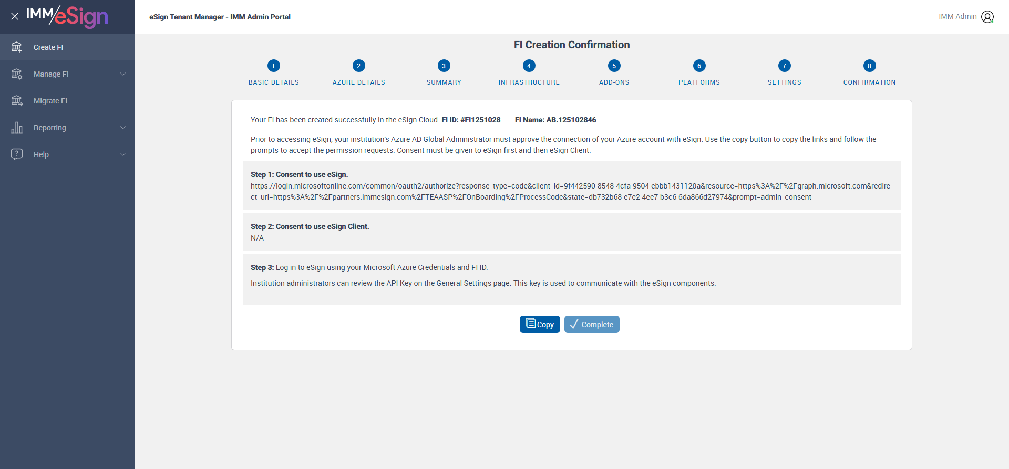Click step 3 circle in wizard
The height and width of the screenshot is (469, 1009).
click(x=444, y=66)
